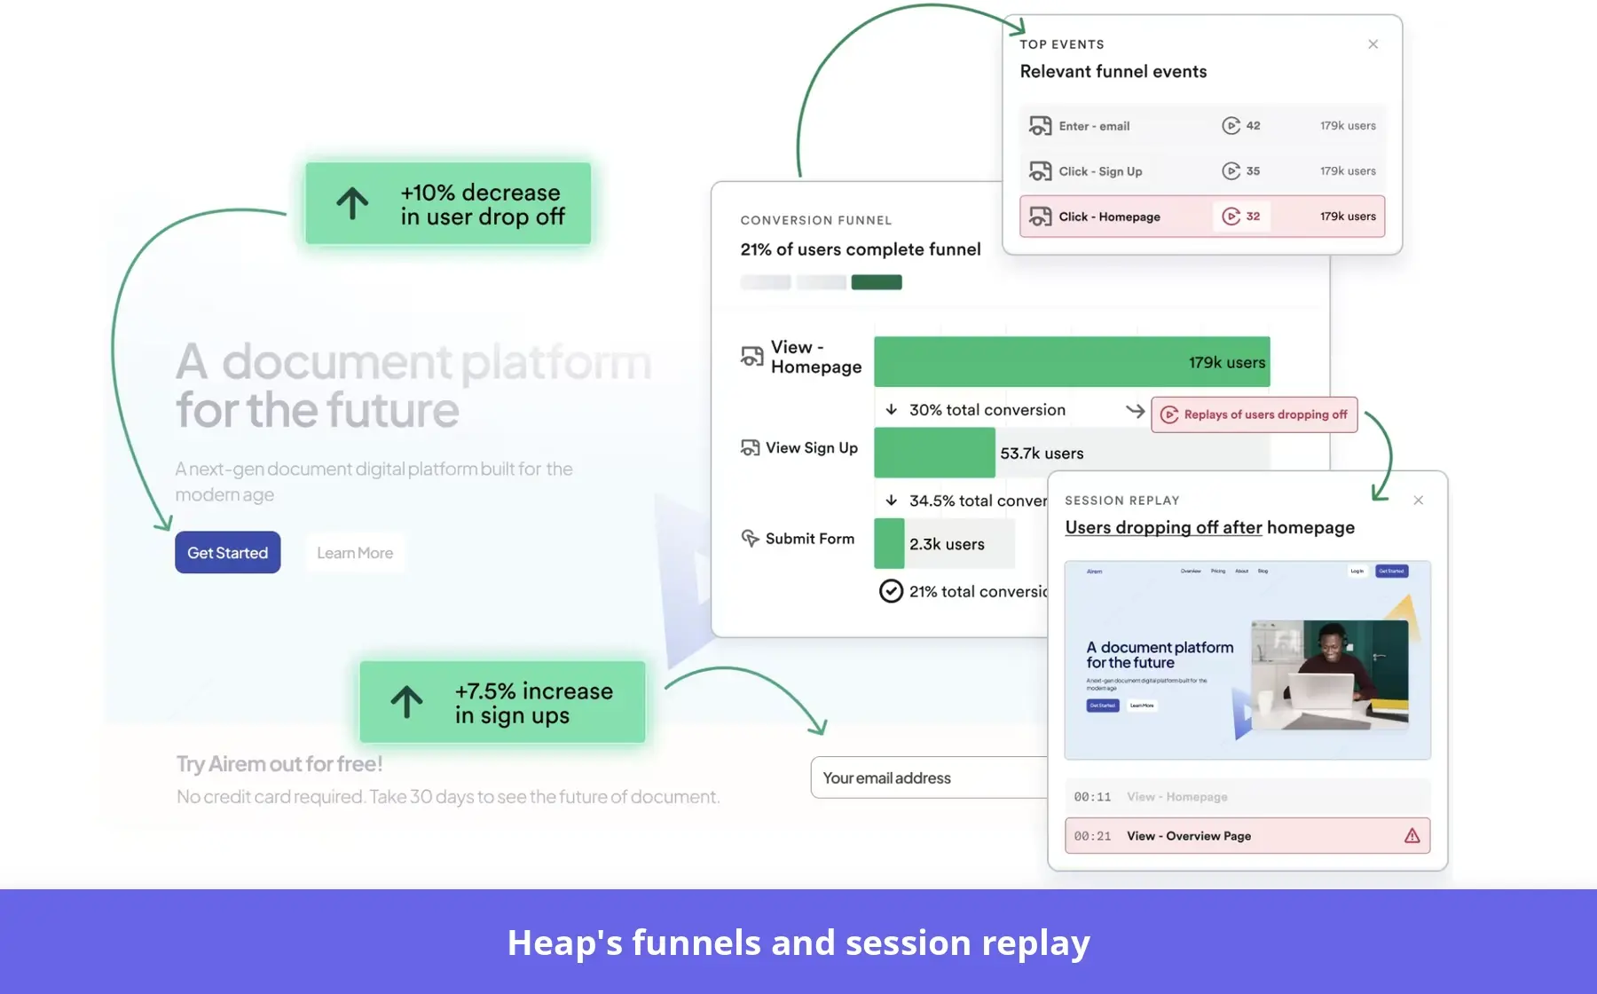Click the up arrow in the sign ups badge
The image size is (1597, 994).
pyautogui.click(x=407, y=702)
